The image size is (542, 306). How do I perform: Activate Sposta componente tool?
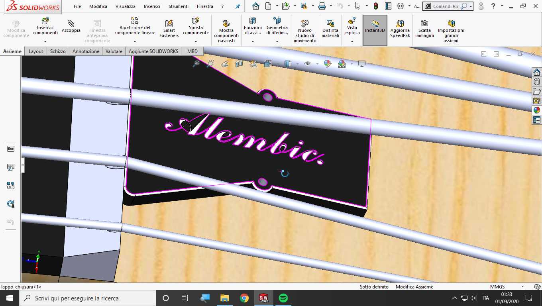coord(196,26)
